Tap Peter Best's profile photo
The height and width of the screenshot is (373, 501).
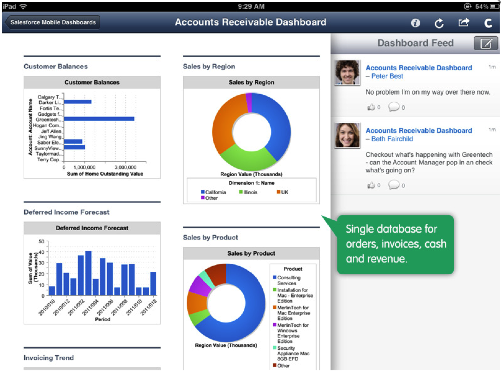tap(347, 72)
